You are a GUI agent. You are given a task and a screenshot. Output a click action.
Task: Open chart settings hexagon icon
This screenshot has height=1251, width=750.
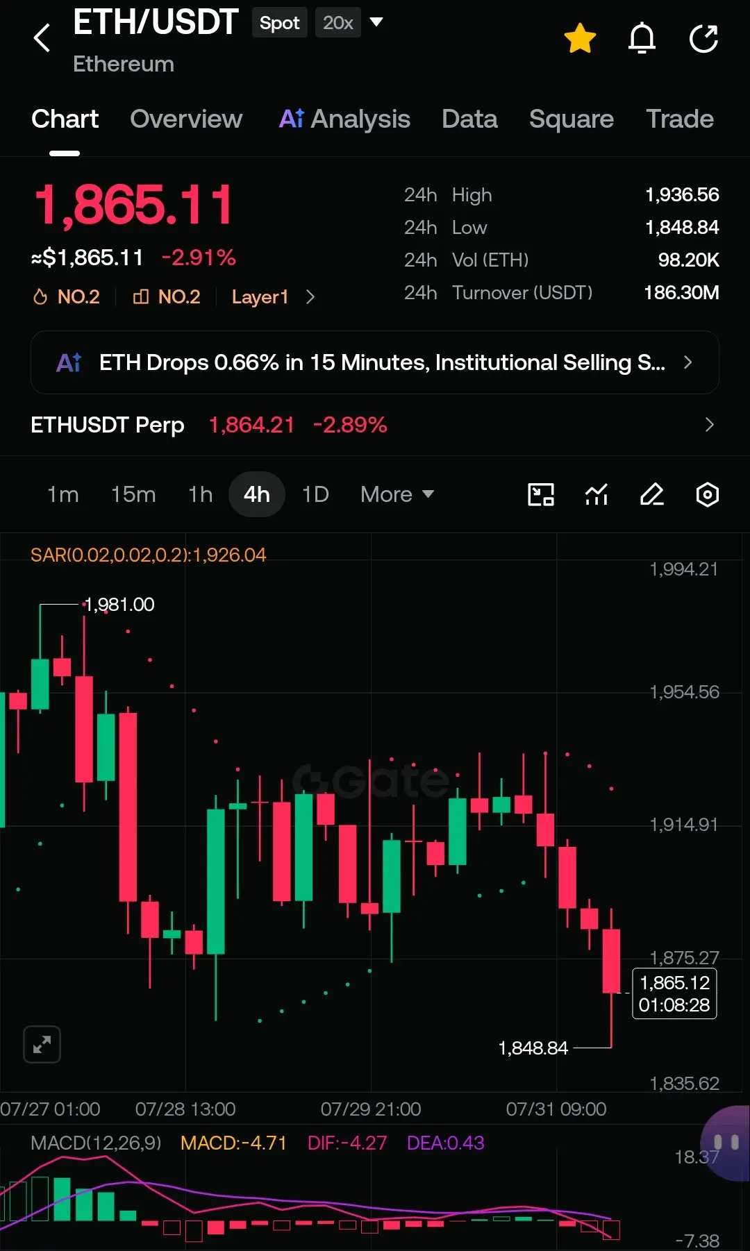pyautogui.click(x=707, y=494)
